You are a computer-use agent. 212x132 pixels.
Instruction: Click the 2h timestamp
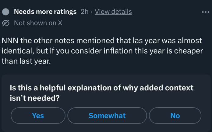coord(85,12)
